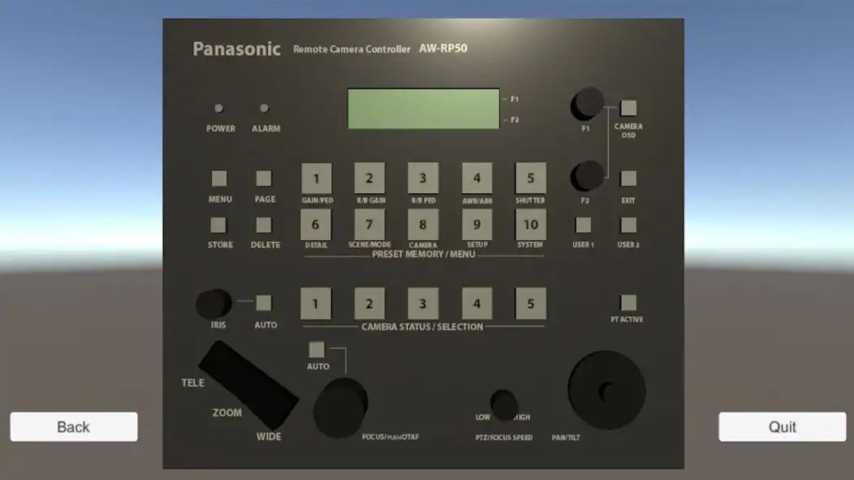Image resolution: width=854 pixels, height=480 pixels.
Task: Choose camera selection button 3
Action: click(x=423, y=304)
